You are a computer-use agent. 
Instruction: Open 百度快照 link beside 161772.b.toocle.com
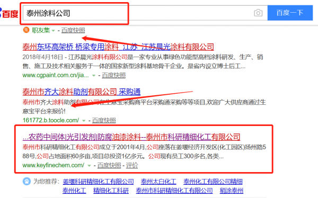(x=104, y=120)
